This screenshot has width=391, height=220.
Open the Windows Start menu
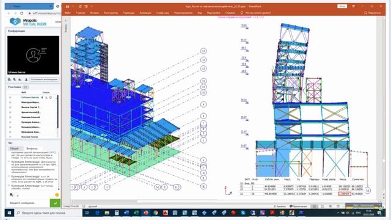[x=9, y=213]
